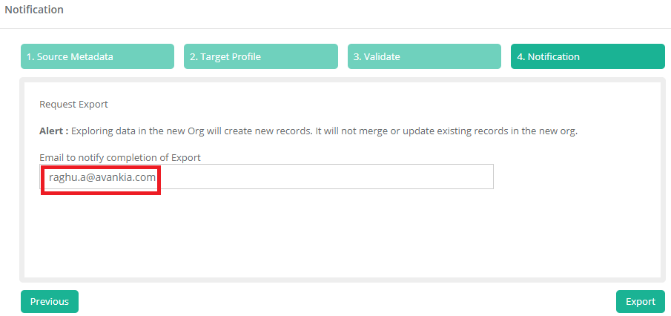
Task: Click the Email to notify completion label
Action: tap(120, 157)
